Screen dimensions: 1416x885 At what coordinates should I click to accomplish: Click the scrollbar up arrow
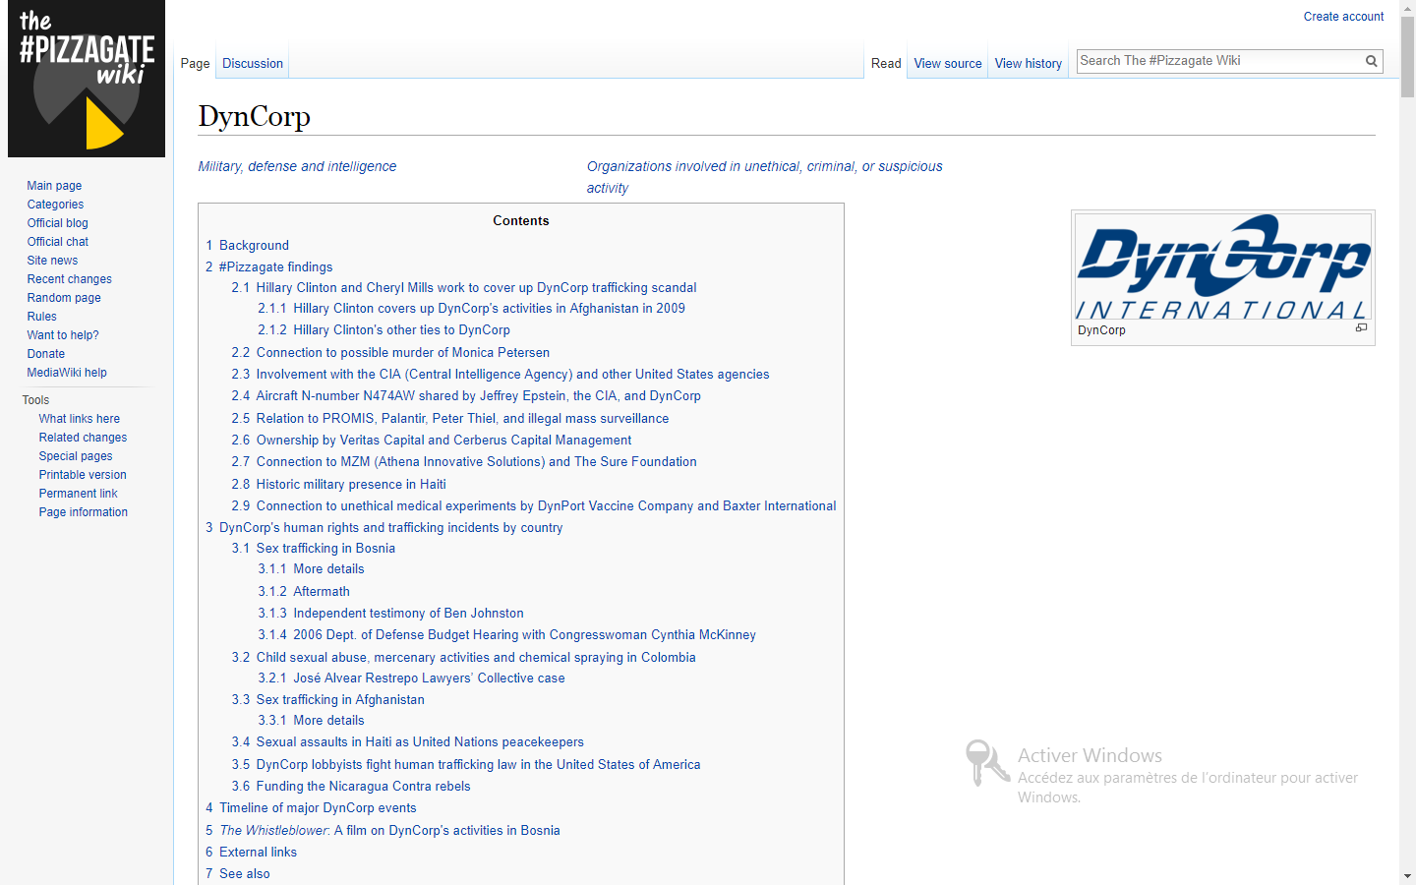point(1408,8)
